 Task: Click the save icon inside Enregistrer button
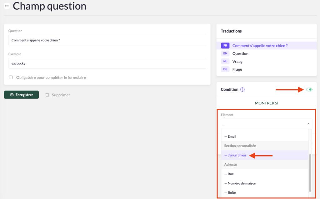[12, 95]
